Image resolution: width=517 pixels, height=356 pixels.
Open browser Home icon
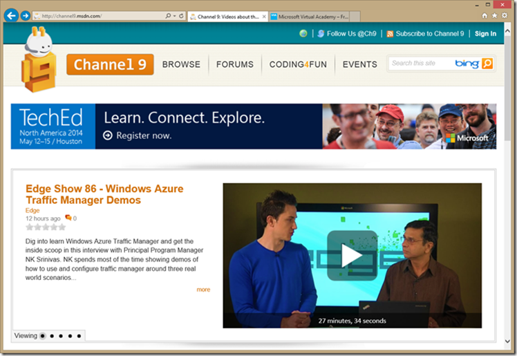485,15
